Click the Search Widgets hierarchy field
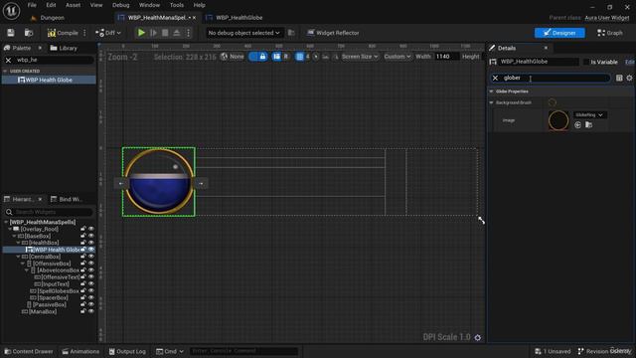This screenshot has height=358, width=636. [49, 212]
